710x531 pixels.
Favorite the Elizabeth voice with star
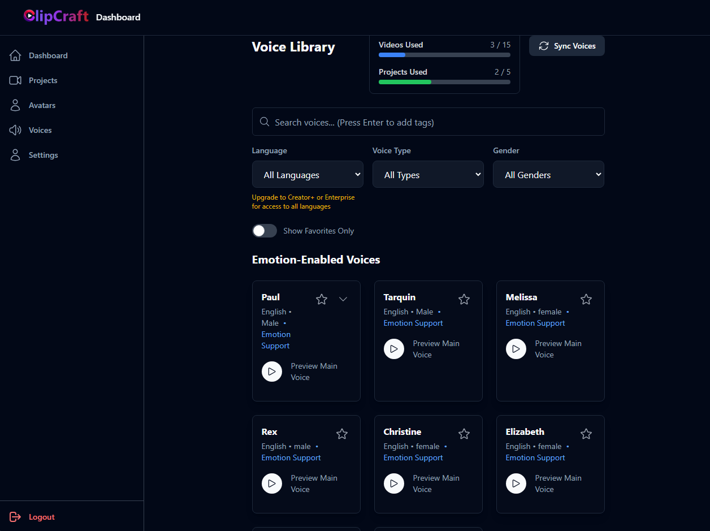[x=586, y=434]
